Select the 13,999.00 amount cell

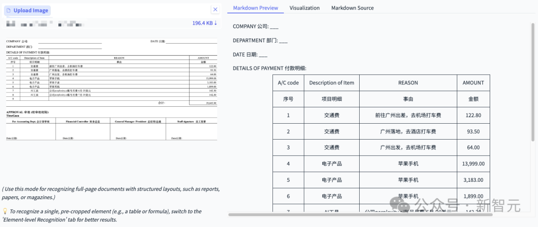tap(473, 163)
